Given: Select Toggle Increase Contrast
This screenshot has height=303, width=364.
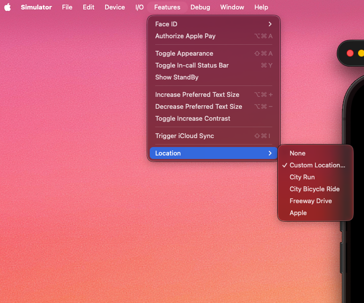Looking at the screenshot, I should click(x=214, y=118).
